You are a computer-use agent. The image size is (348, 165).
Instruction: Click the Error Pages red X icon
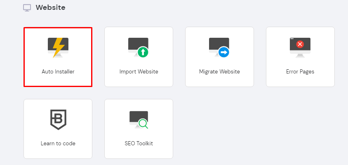[300, 44]
